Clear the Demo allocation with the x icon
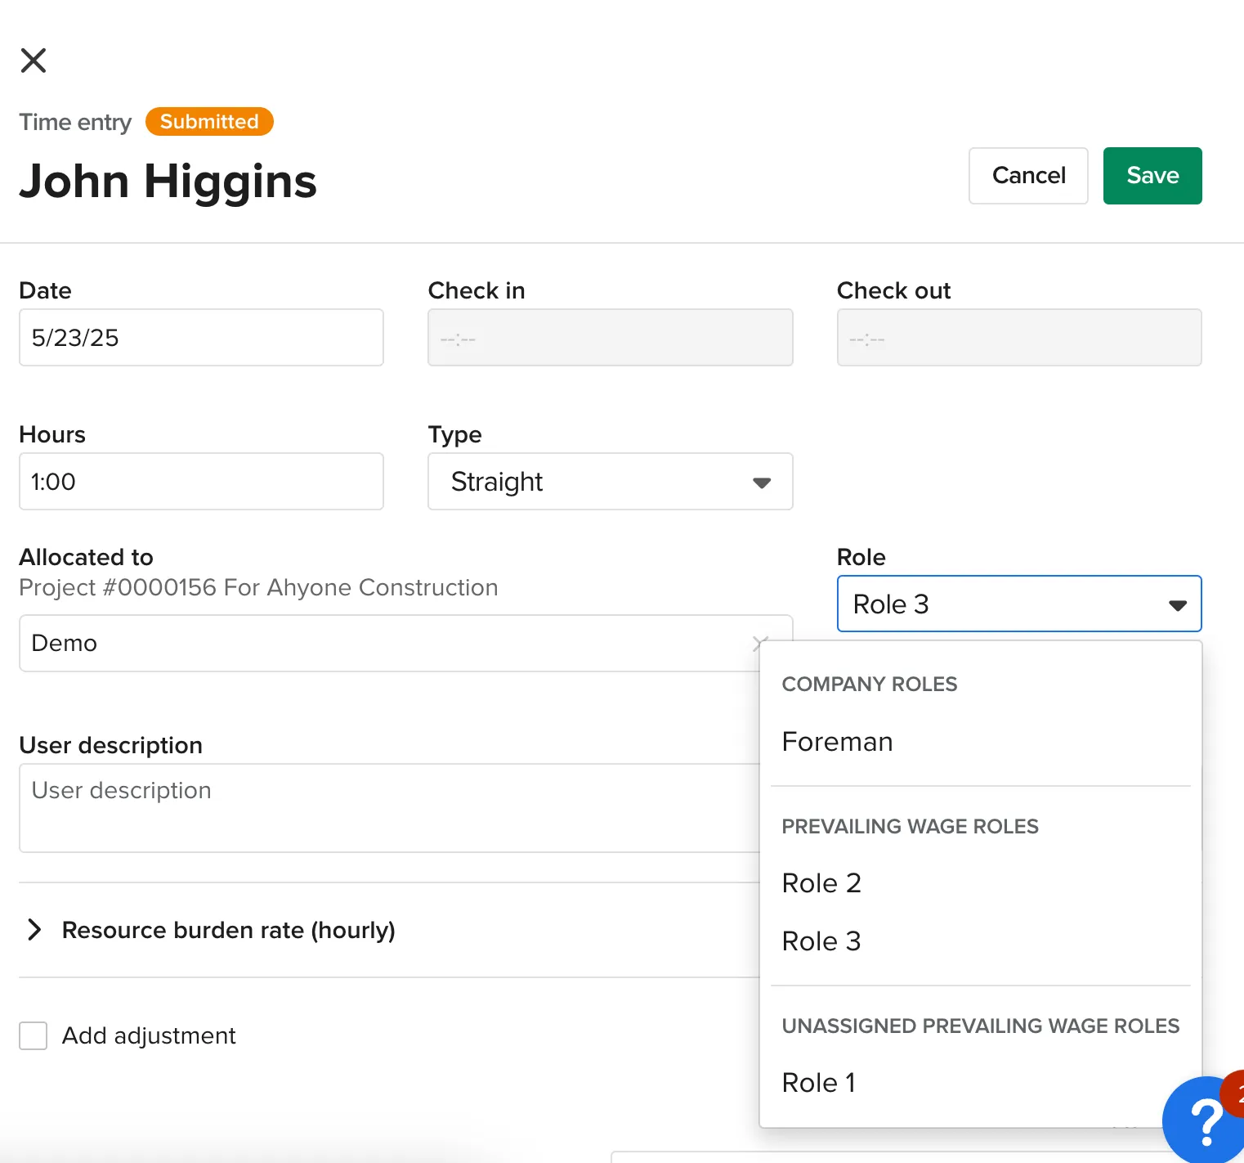The height and width of the screenshot is (1163, 1244). (757, 642)
